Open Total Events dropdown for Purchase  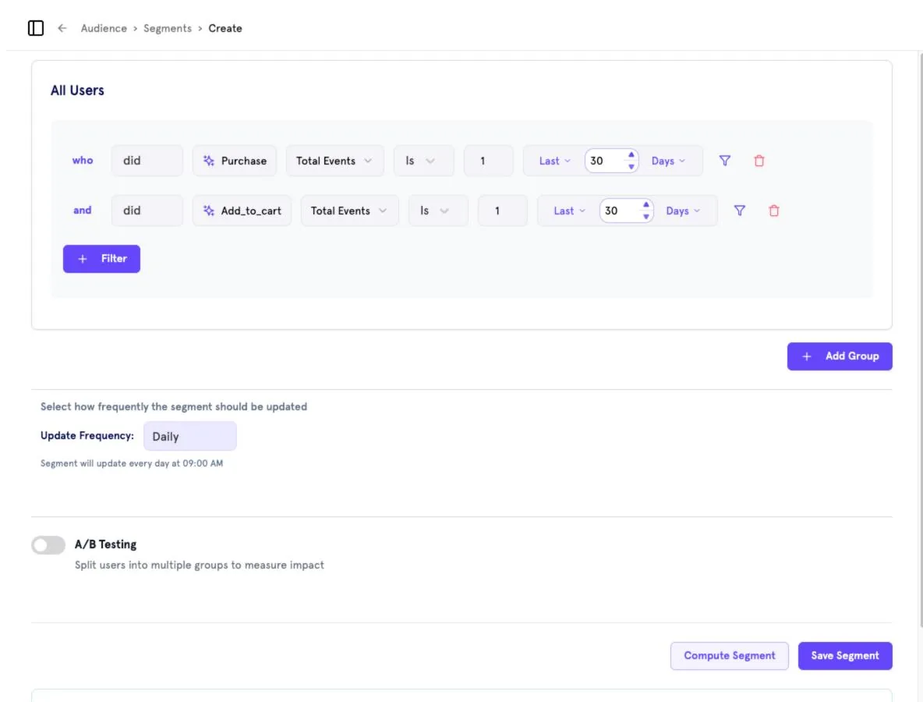click(334, 161)
